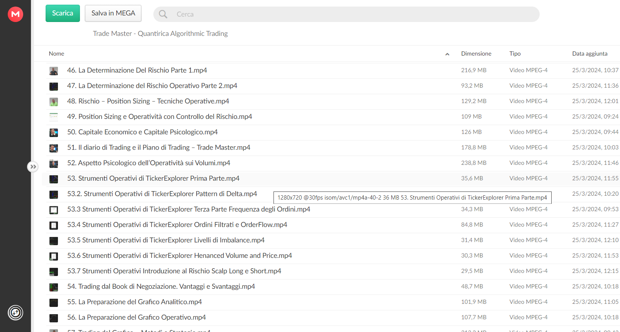Select file 53.3 Terza Parte Frequenza degli Ordini.mp4
Image resolution: width=620 pixels, height=332 pixels.
[x=189, y=209]
